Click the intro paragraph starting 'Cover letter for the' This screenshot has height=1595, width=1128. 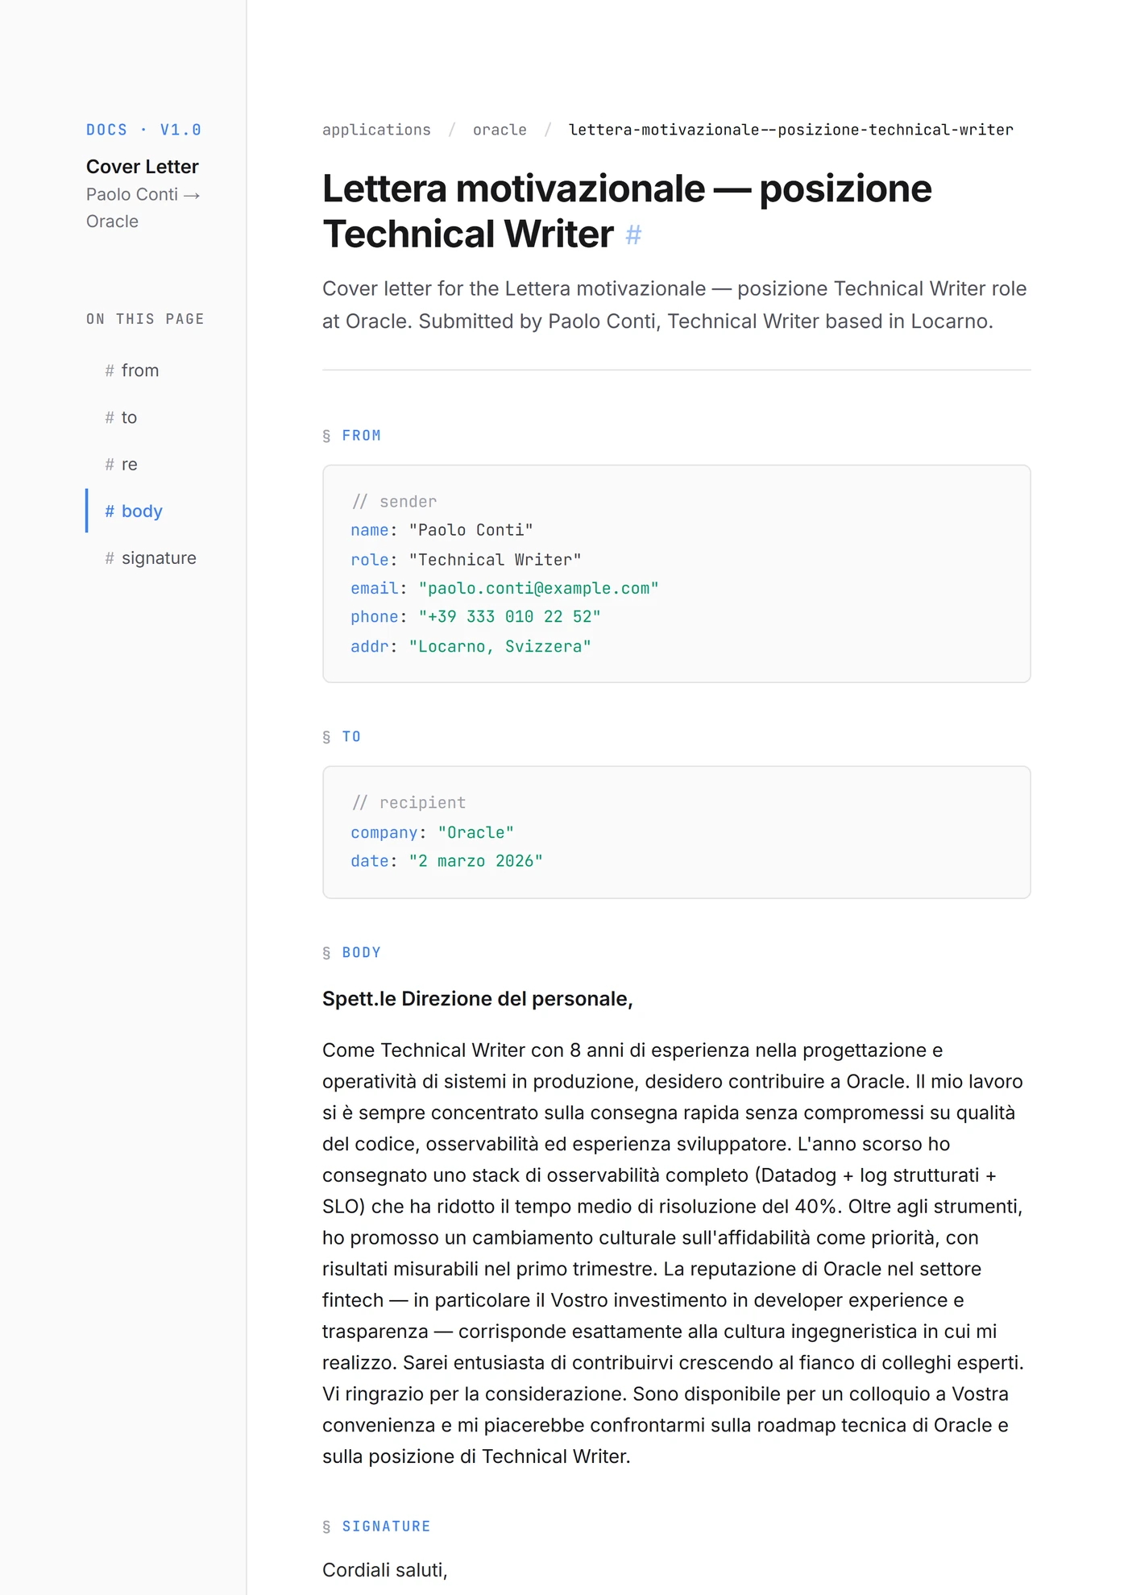[676, 305]
